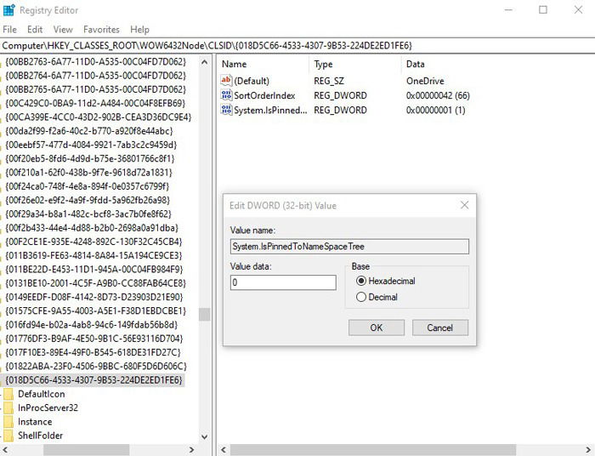The height and width of the screenshot is (456, 595).
Task: Click the OneDrive data cell
Action: click(425, 81)
